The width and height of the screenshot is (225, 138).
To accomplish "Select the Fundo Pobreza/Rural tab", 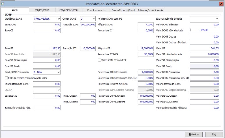I will pos(123,10).
